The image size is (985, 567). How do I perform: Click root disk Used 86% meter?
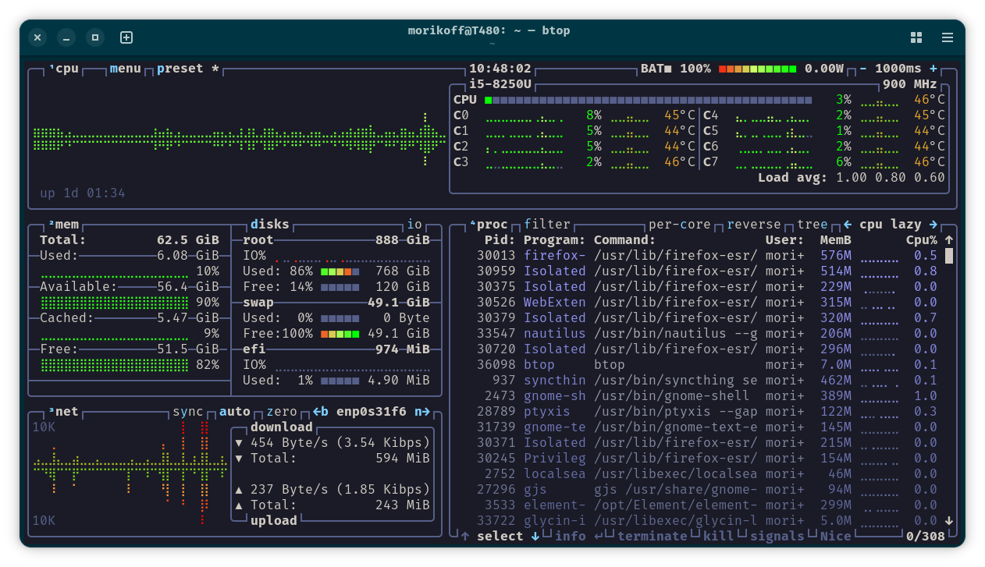click(x=340, y=271)
